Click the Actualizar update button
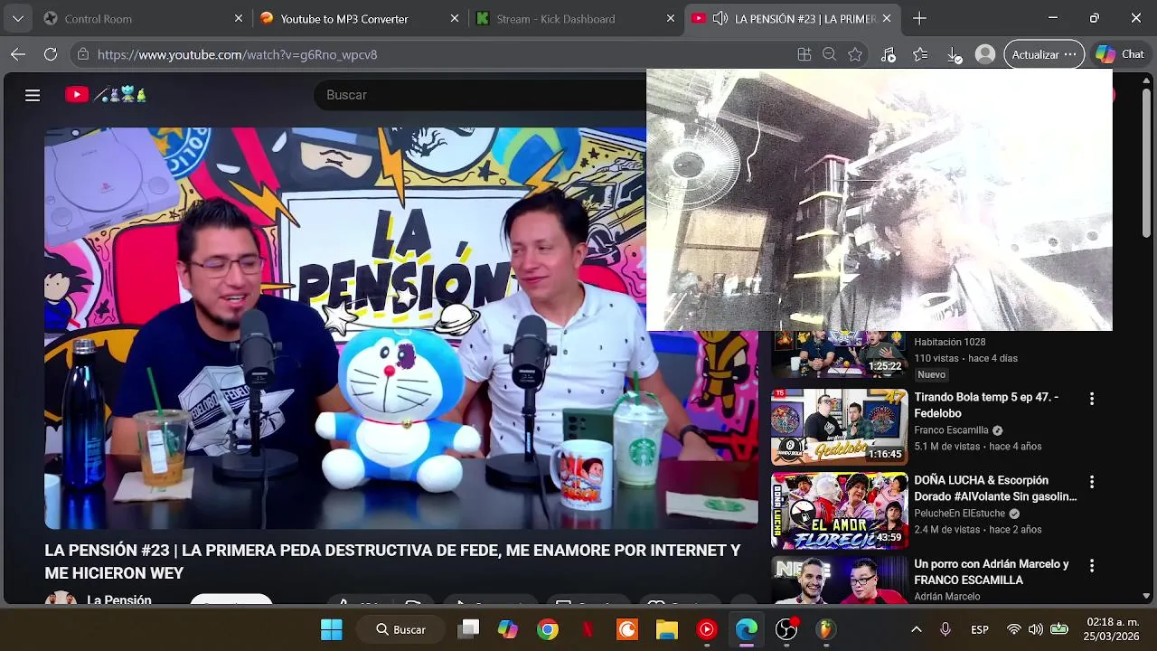This screenshot has width=1157, height=651. [1044, 54]
